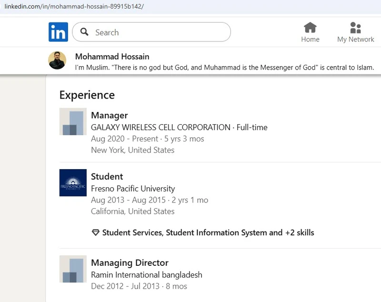381x302 pixels.
Task: Click the Ramin International company placeholder logo
Action: 73,269
